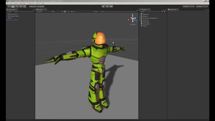Click the TestCube material icon

point(141,22)
